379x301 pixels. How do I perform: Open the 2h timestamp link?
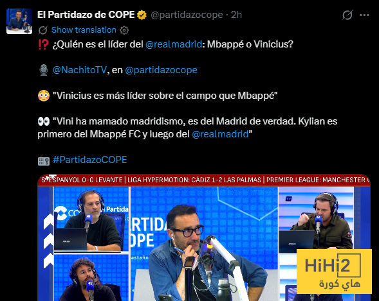click(236, 15)
